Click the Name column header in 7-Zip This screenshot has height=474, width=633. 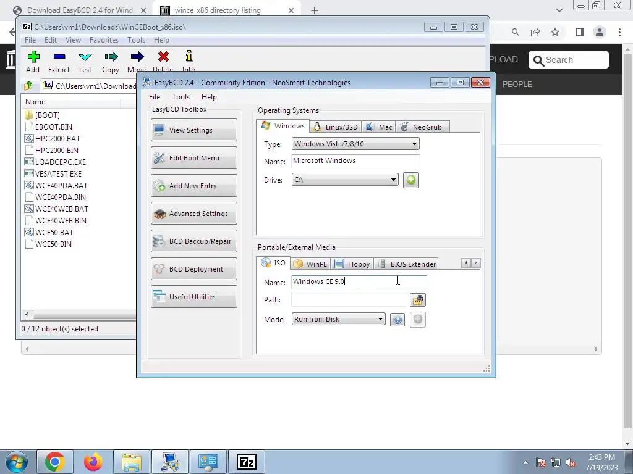click(71, 102)
